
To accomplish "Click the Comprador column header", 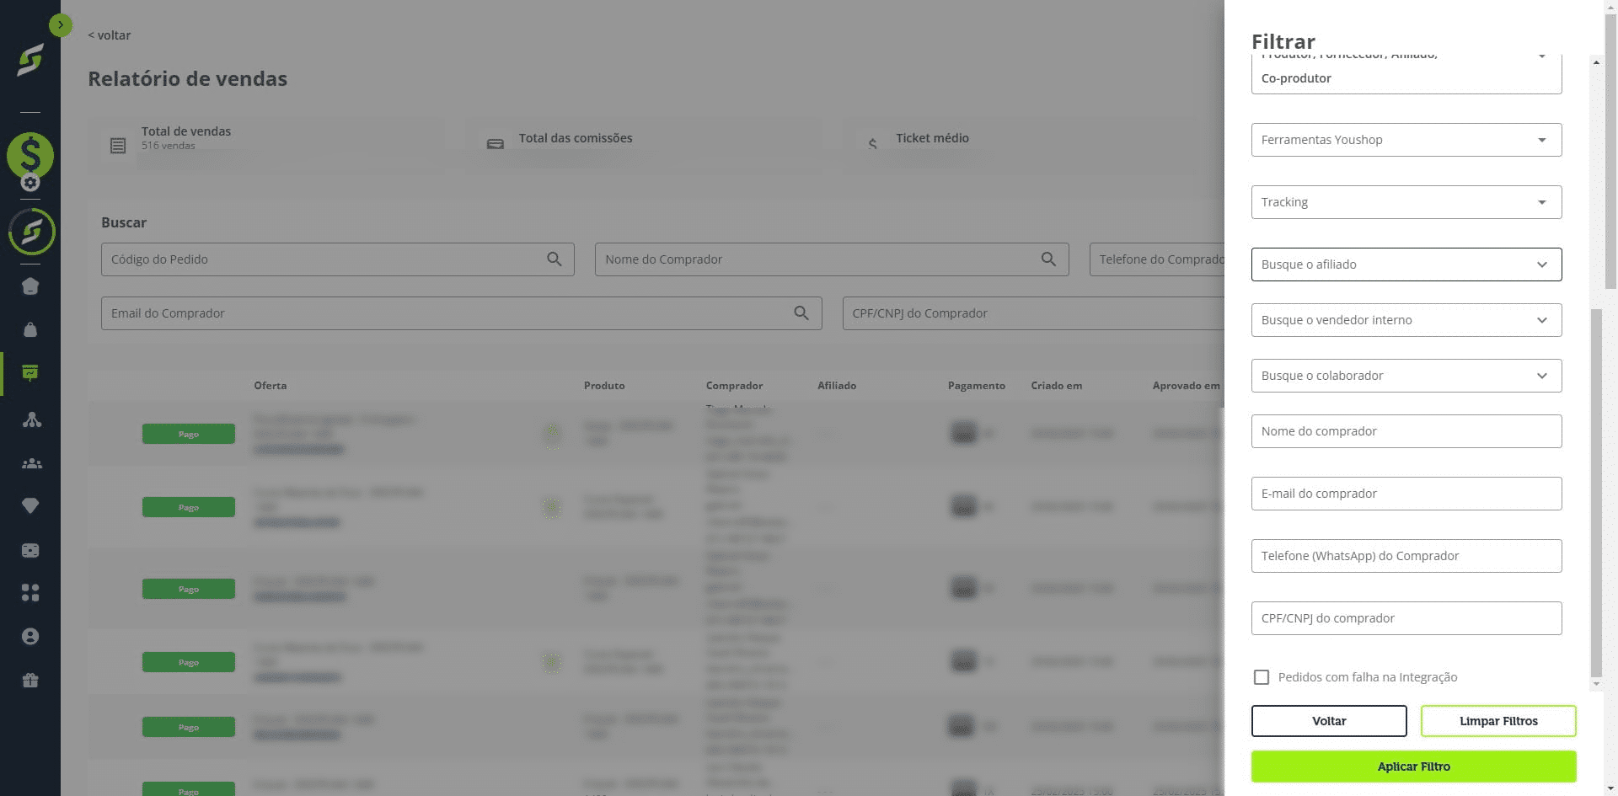I will (x=734, y=386).
